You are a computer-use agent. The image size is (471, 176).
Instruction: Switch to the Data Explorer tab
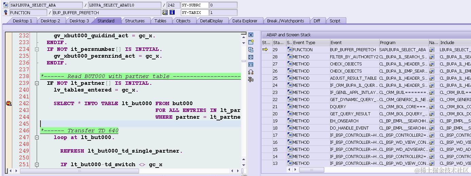245,21
